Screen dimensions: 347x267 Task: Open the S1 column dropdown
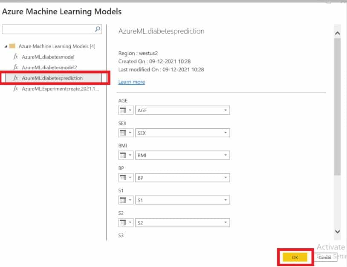pos(182,200)
